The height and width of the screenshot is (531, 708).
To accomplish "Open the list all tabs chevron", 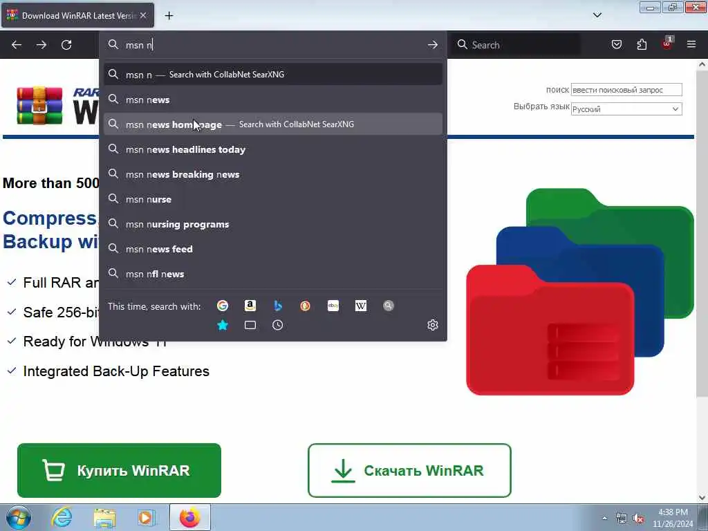I will click(597, 15).
